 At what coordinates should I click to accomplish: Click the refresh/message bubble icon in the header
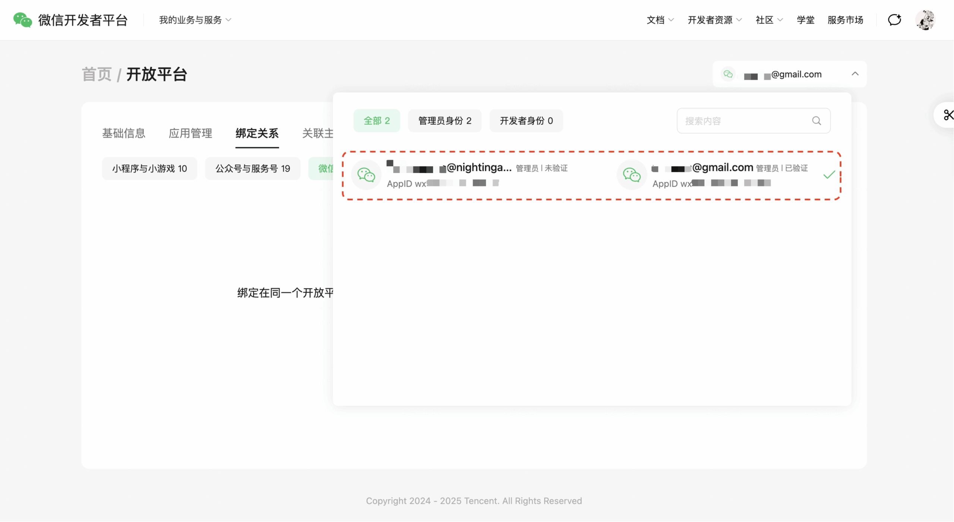point(894,20)
